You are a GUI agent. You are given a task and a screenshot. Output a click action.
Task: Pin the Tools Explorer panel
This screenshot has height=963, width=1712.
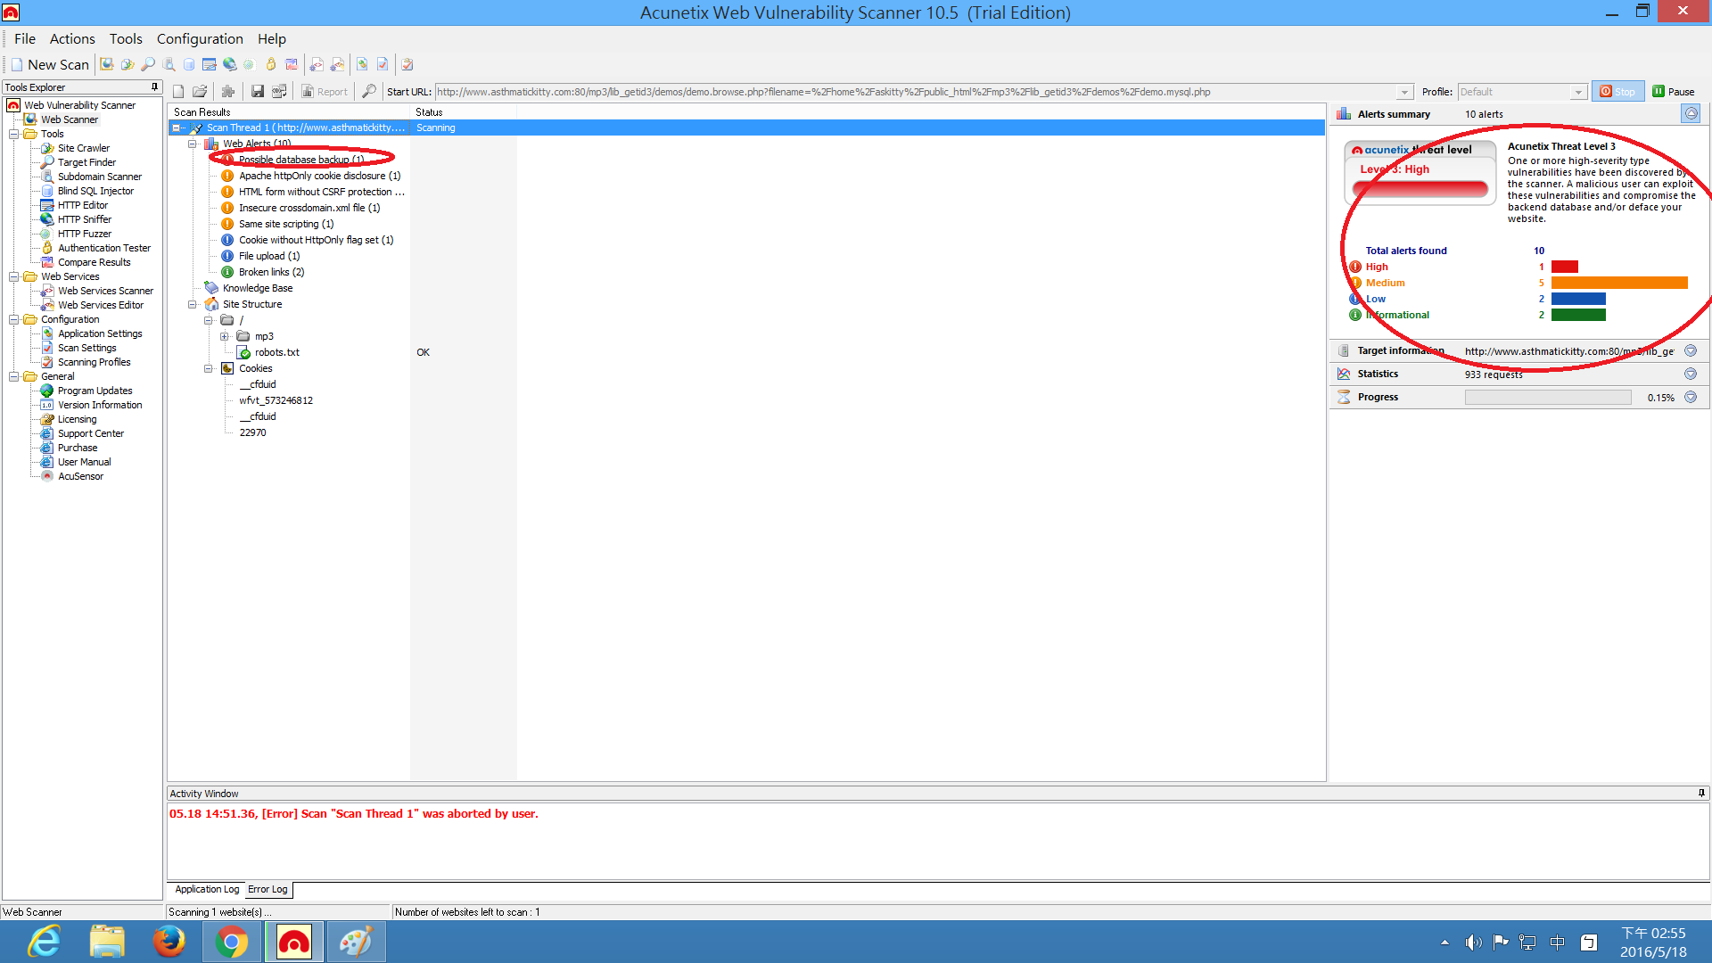click(154, 86)
